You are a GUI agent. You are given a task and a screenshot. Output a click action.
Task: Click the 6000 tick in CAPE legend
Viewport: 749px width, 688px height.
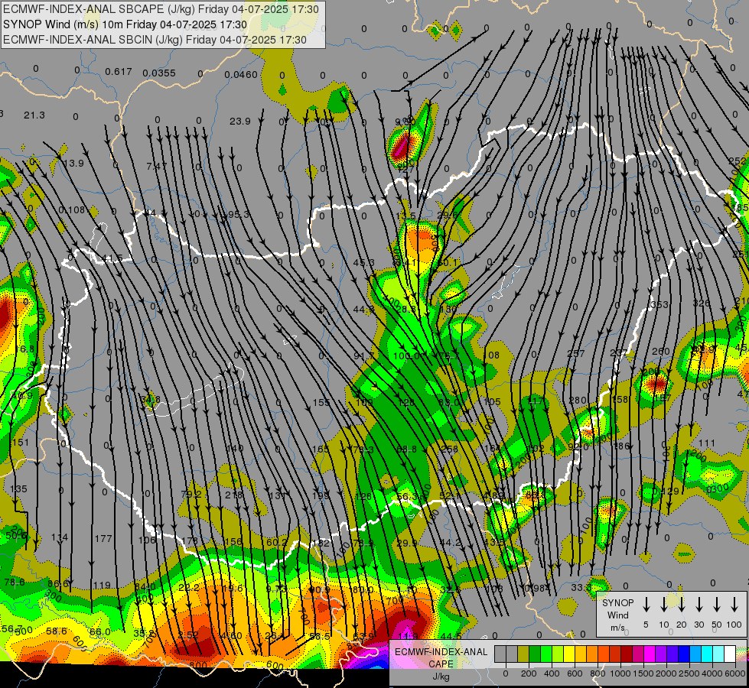click(x=734, y=673)
